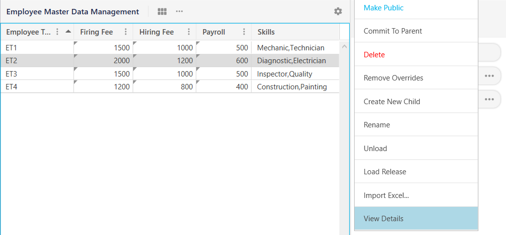Select Create New Child option

416,102
